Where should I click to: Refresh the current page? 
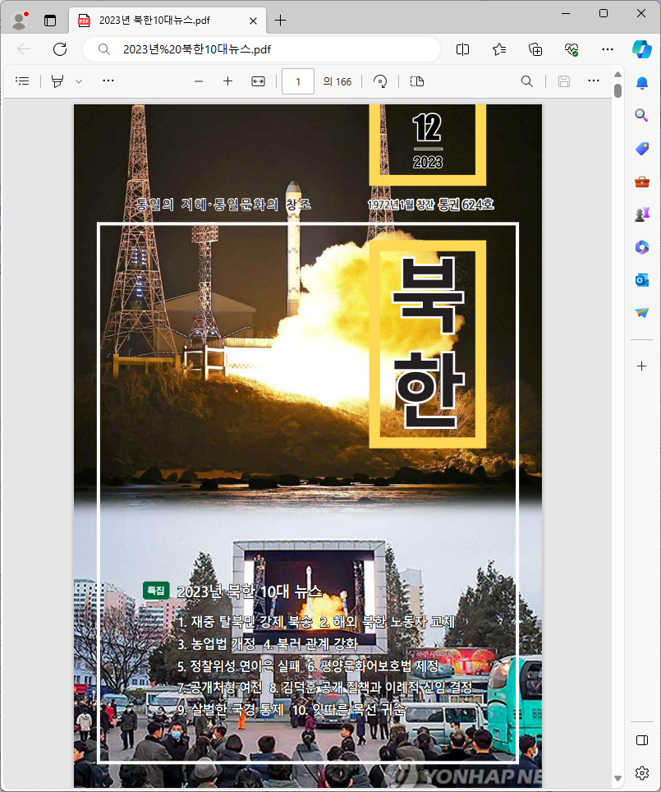pyautogui.click(x=59, y=49)
